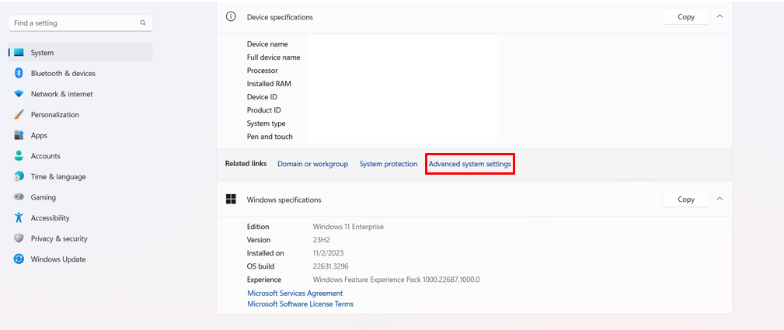Click the Windows logo beside Windows specifications
The width and height of the screenshot is (784, 330).
click(x=231, y=199)
